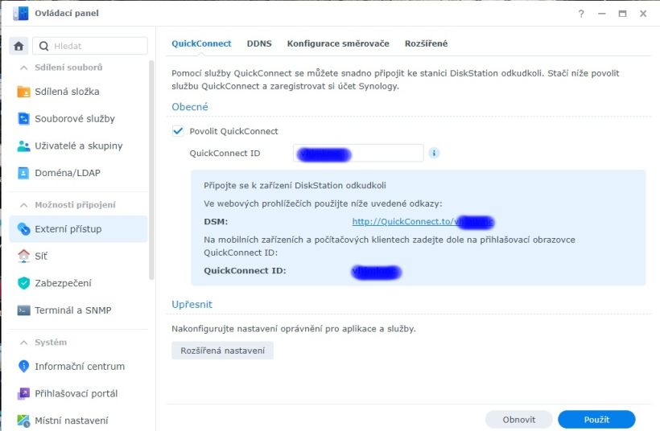Open Terminál a SNMP icon
660x431 pixels.
pos(23,310)
